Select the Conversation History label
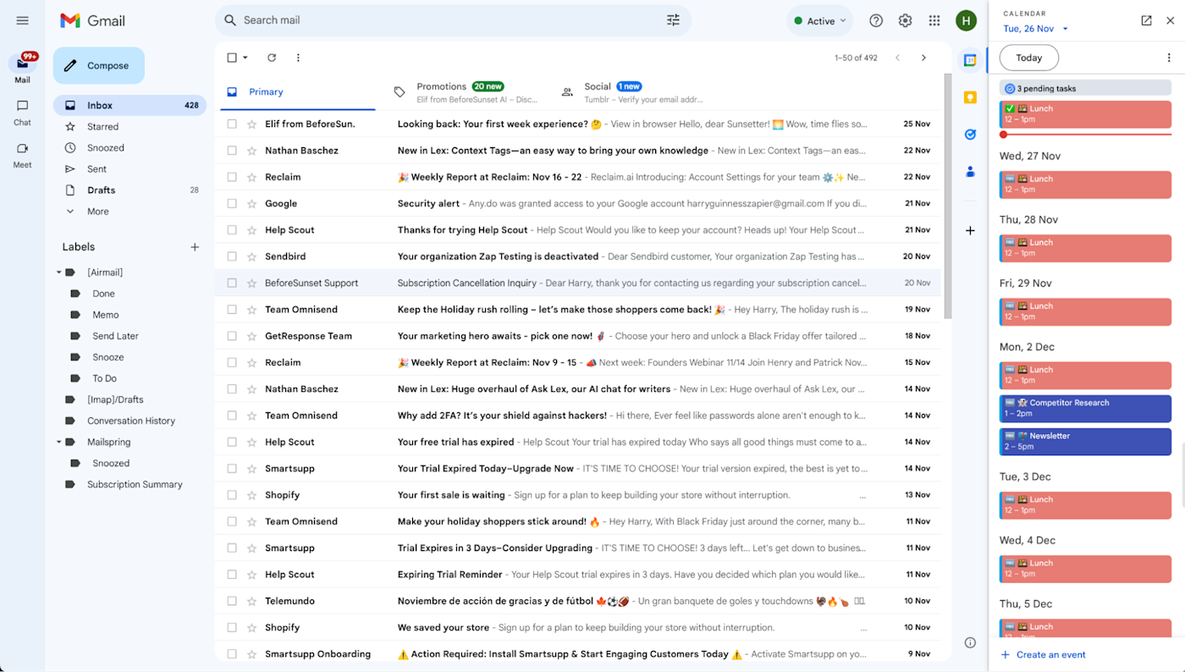The width and height of the screenshot is (1185, 672). (x=131, y=421)
